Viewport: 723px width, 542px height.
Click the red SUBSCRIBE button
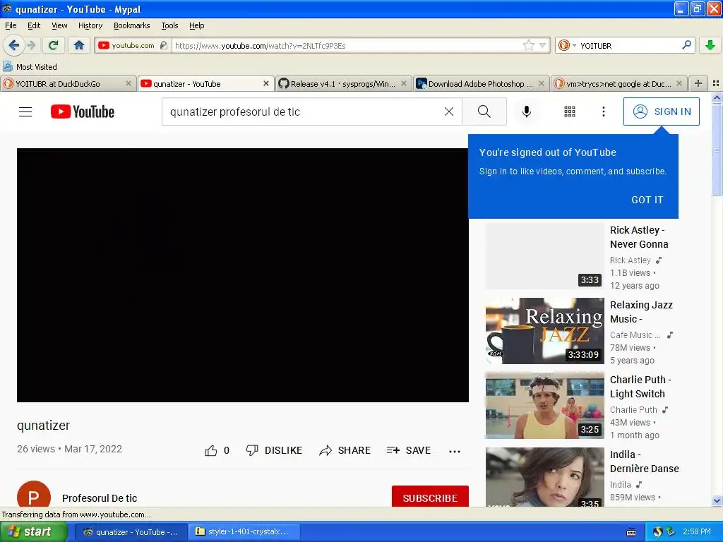(430, 497)
